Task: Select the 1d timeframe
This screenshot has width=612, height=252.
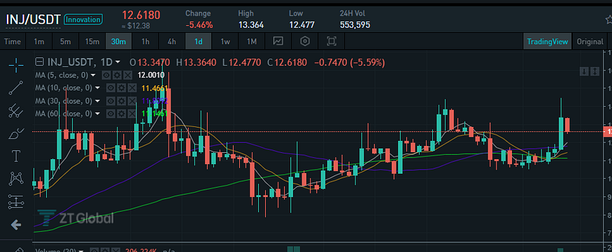Action: 198,41
